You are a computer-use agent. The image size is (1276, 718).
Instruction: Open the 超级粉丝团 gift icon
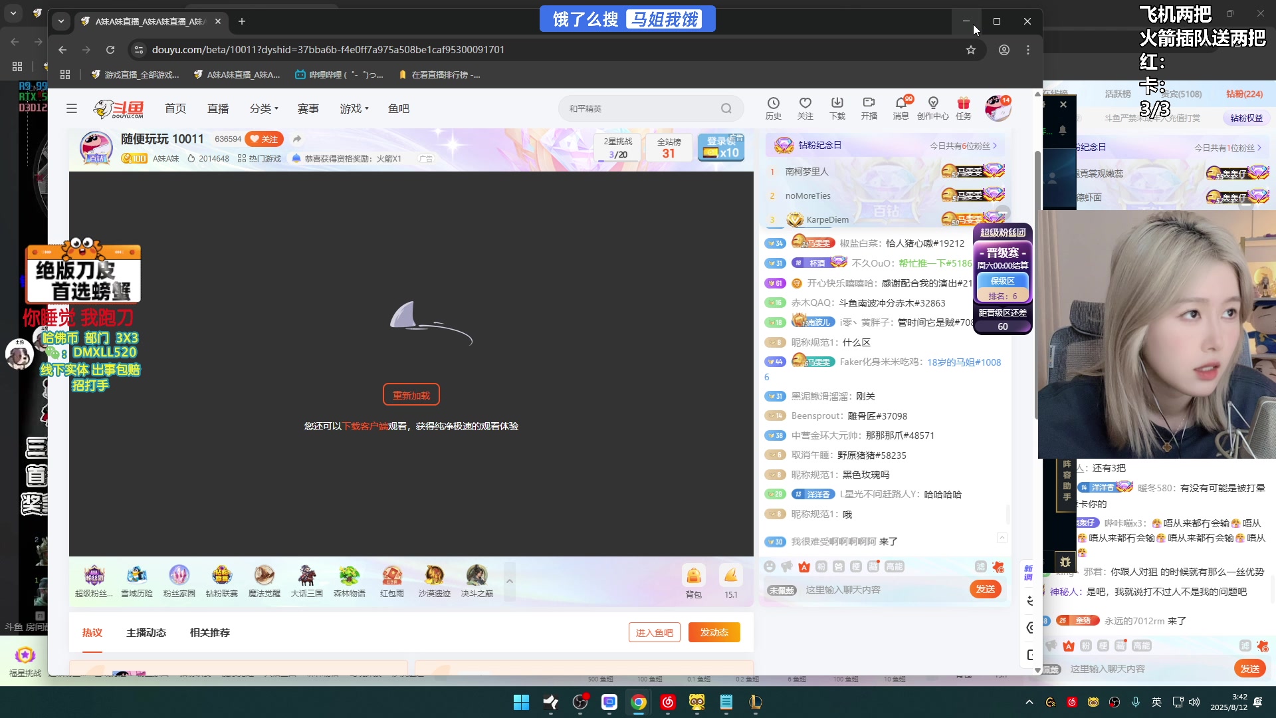pos(94,581)
